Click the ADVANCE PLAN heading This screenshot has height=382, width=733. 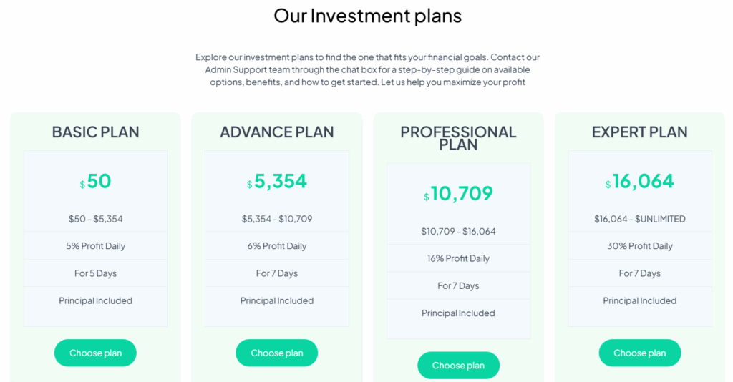[276, 132]
